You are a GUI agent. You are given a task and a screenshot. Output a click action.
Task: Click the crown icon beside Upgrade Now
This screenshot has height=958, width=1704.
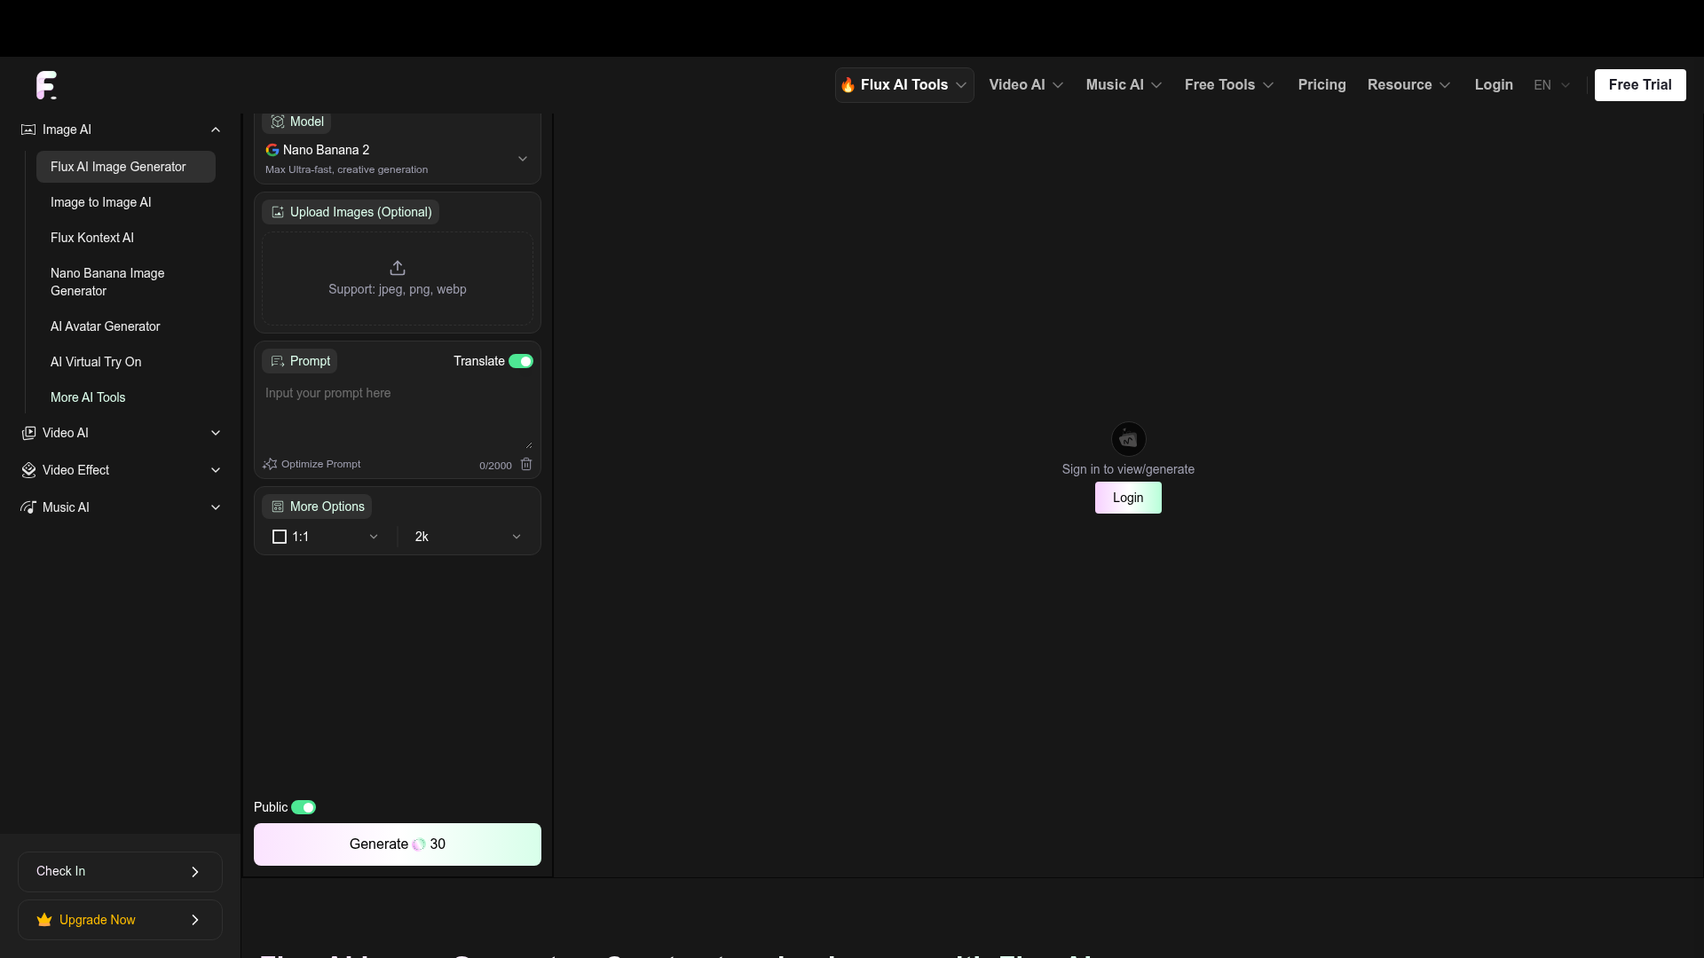click(44, 920)
